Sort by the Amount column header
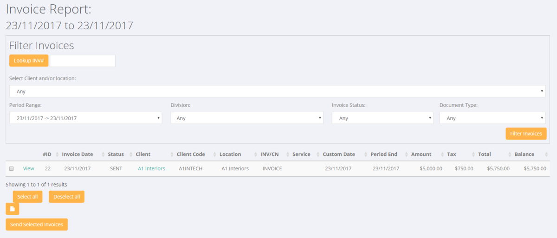Screen dimensions: 557x238 (421, 154)
